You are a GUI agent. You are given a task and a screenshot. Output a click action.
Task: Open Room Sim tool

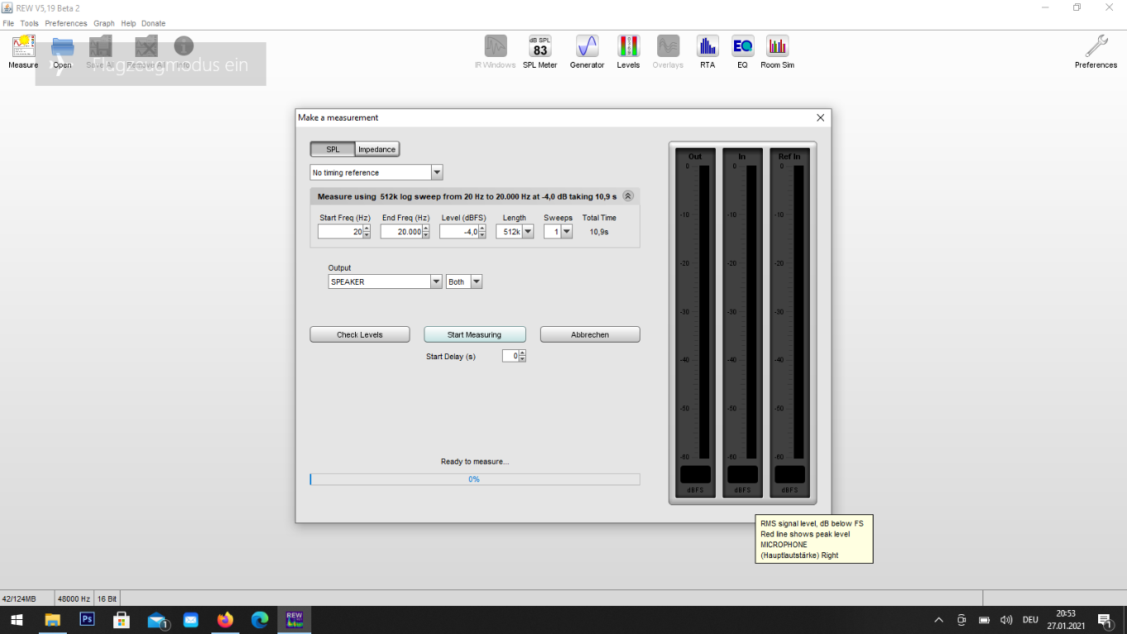tap(777, 51)
